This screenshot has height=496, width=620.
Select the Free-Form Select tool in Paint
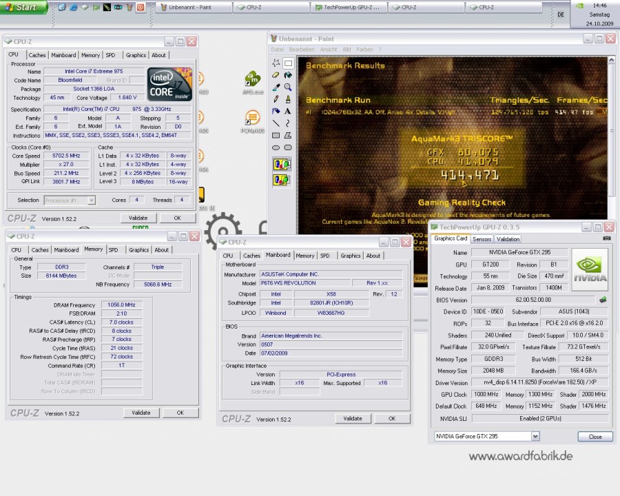(x=276, y=63)
